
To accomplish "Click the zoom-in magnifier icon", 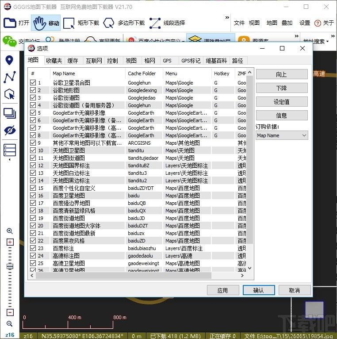I will click(x=10, y=231).
